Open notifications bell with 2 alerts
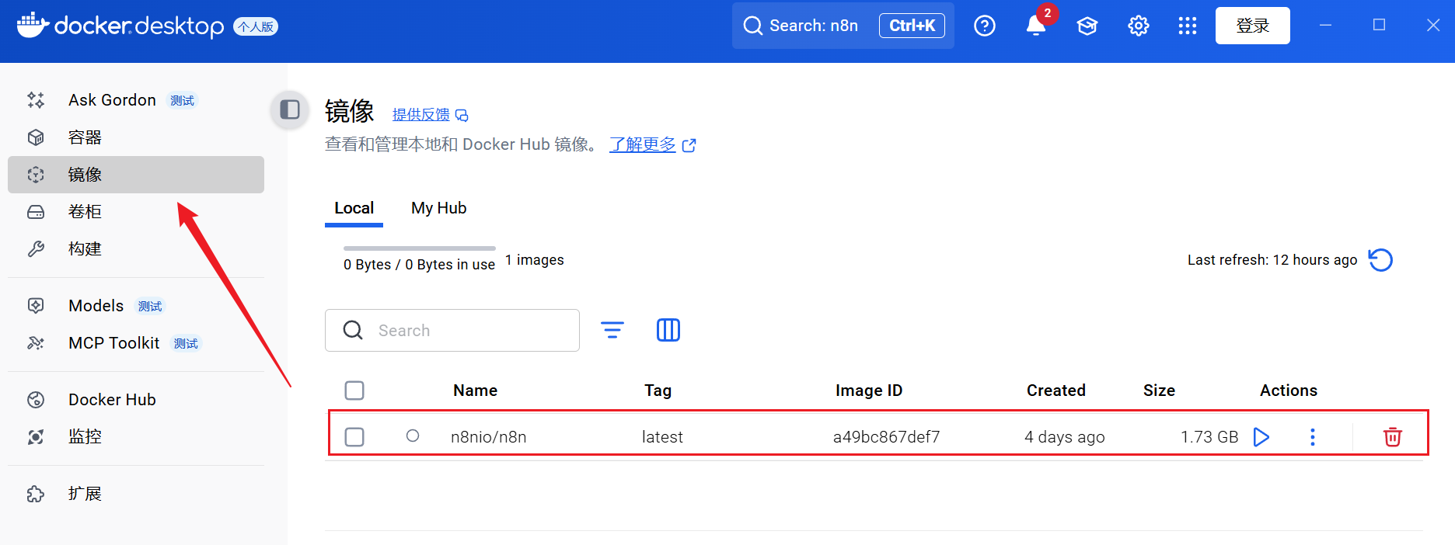Viewport: 1455px width, 545px height. coord(1036,26)
